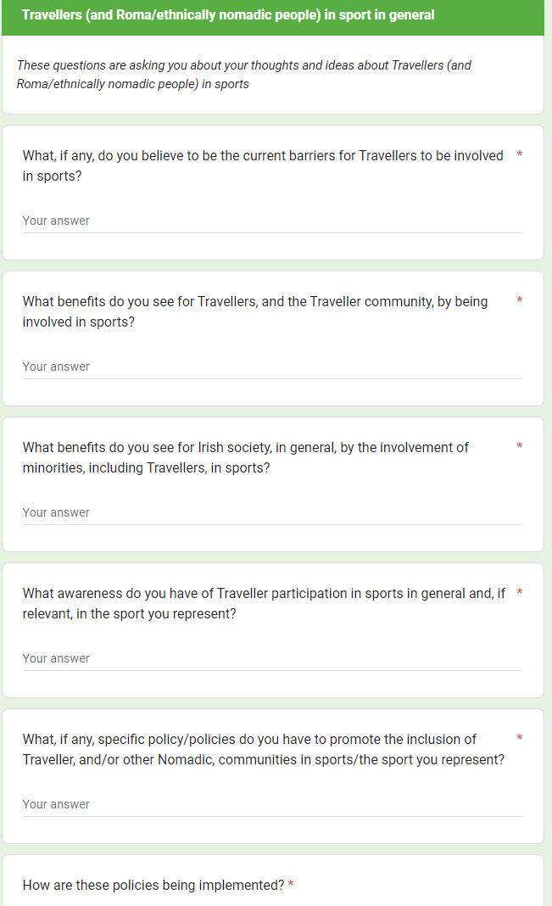The height and width of the screenshot is (906, 552).
Task: Click the required asterisk on the awareness question
Action: tap(520, 592)
